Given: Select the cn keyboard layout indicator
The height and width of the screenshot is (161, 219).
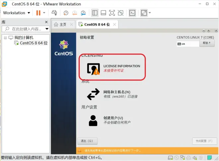Looking at the screenshot, I should [x=188, y=44].
